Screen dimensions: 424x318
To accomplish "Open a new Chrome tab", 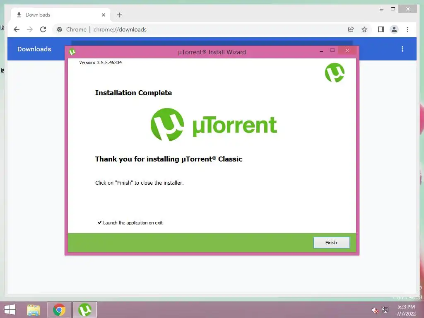I will point(119,15).
